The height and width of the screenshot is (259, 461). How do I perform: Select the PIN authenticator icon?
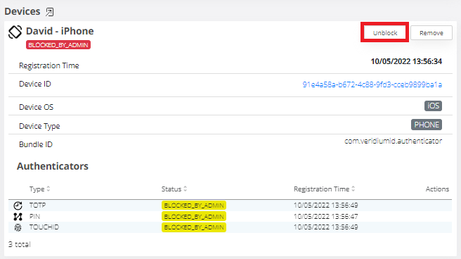18,217
